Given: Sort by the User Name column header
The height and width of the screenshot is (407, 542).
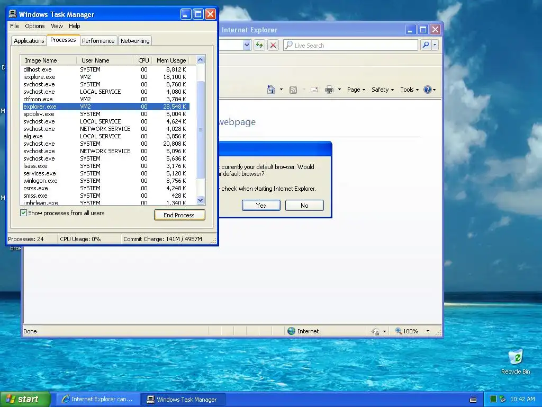Looking at the screenshot, I should tap(105, 60).
